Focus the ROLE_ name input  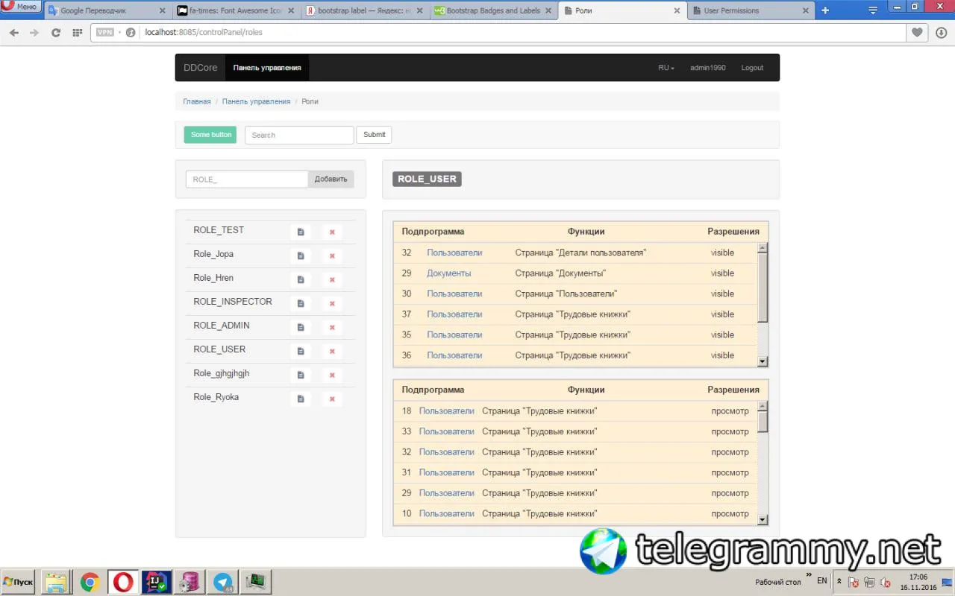(247, 180)
